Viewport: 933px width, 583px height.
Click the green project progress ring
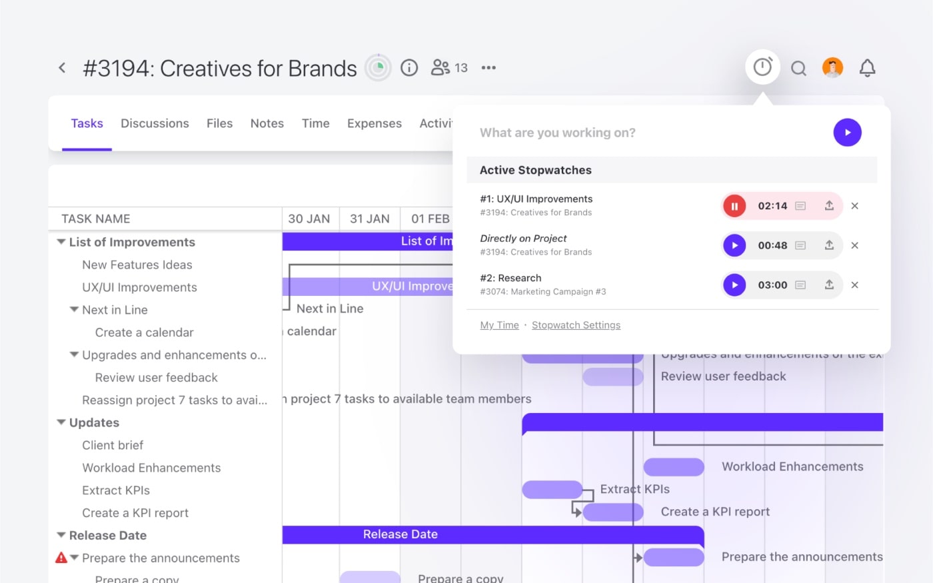click(x=378, y=67)
